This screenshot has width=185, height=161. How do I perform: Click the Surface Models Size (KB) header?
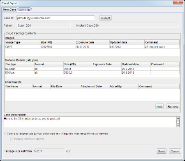pyautogui.click(x=78, y=64)
